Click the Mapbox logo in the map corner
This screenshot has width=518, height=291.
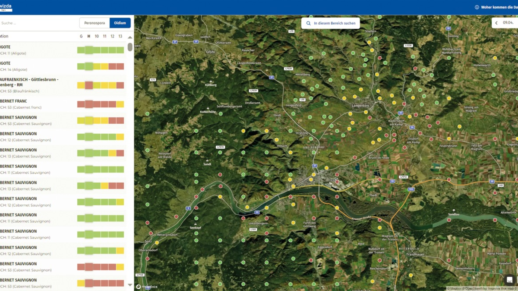point(146,286)
